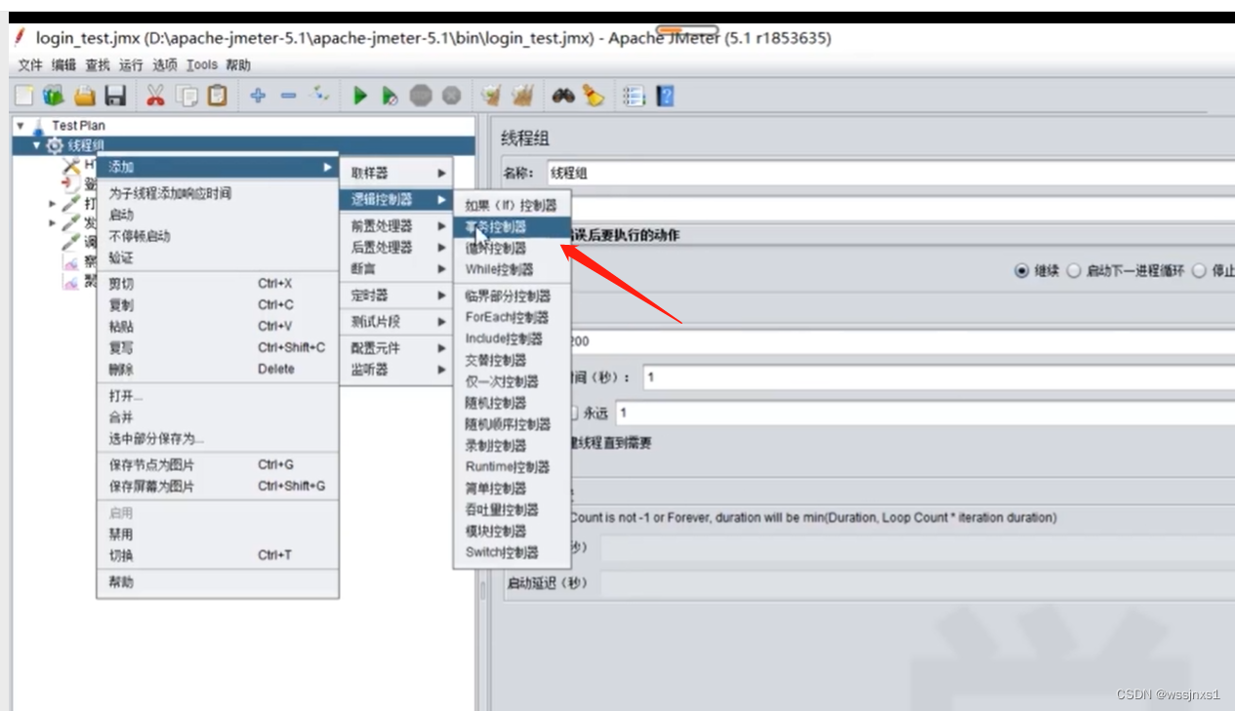The image size is (1235, 711).
Task: Click the Paste clipboard icon
Action: click(217, 96)
